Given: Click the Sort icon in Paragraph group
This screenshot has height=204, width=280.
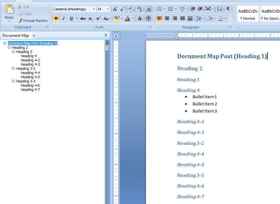Looking at the screenshot, I should pos(219,9).
